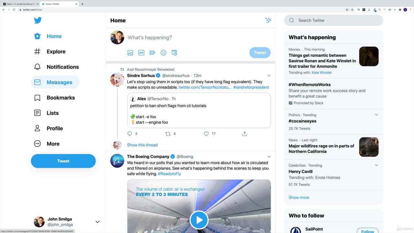Add an image to the tweet
The height and width of the screenshot is (233, 414).
(130, 53)
